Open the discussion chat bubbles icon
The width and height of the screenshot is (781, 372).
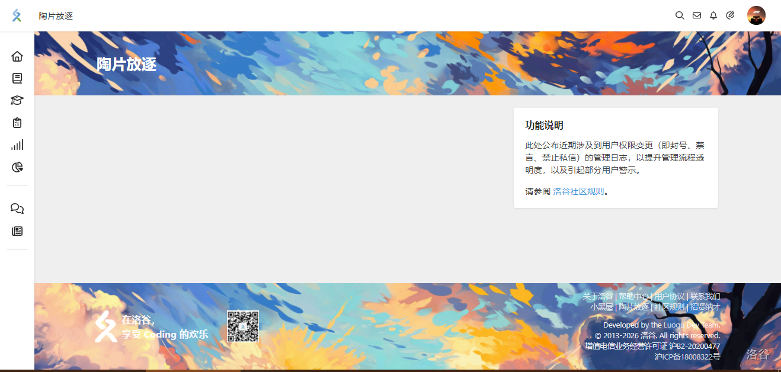coord(17,209)
